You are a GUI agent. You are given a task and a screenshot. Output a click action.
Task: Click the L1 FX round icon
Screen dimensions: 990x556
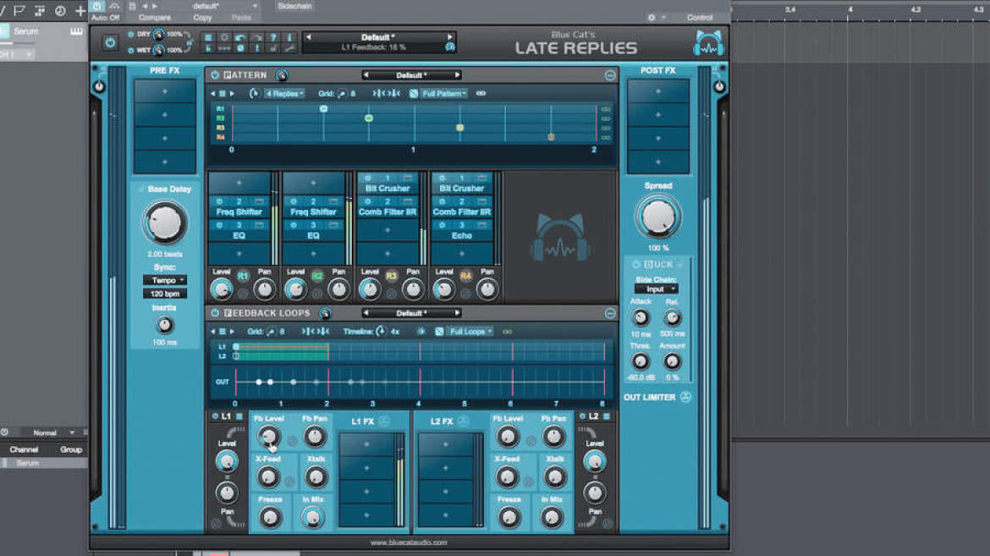(384, 421)
